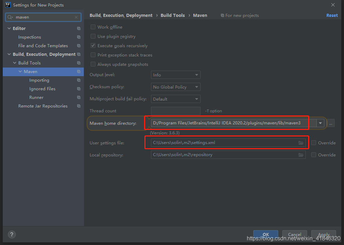Enable Print exception stack traces
344x245 pixels.
tap(93, 55)
